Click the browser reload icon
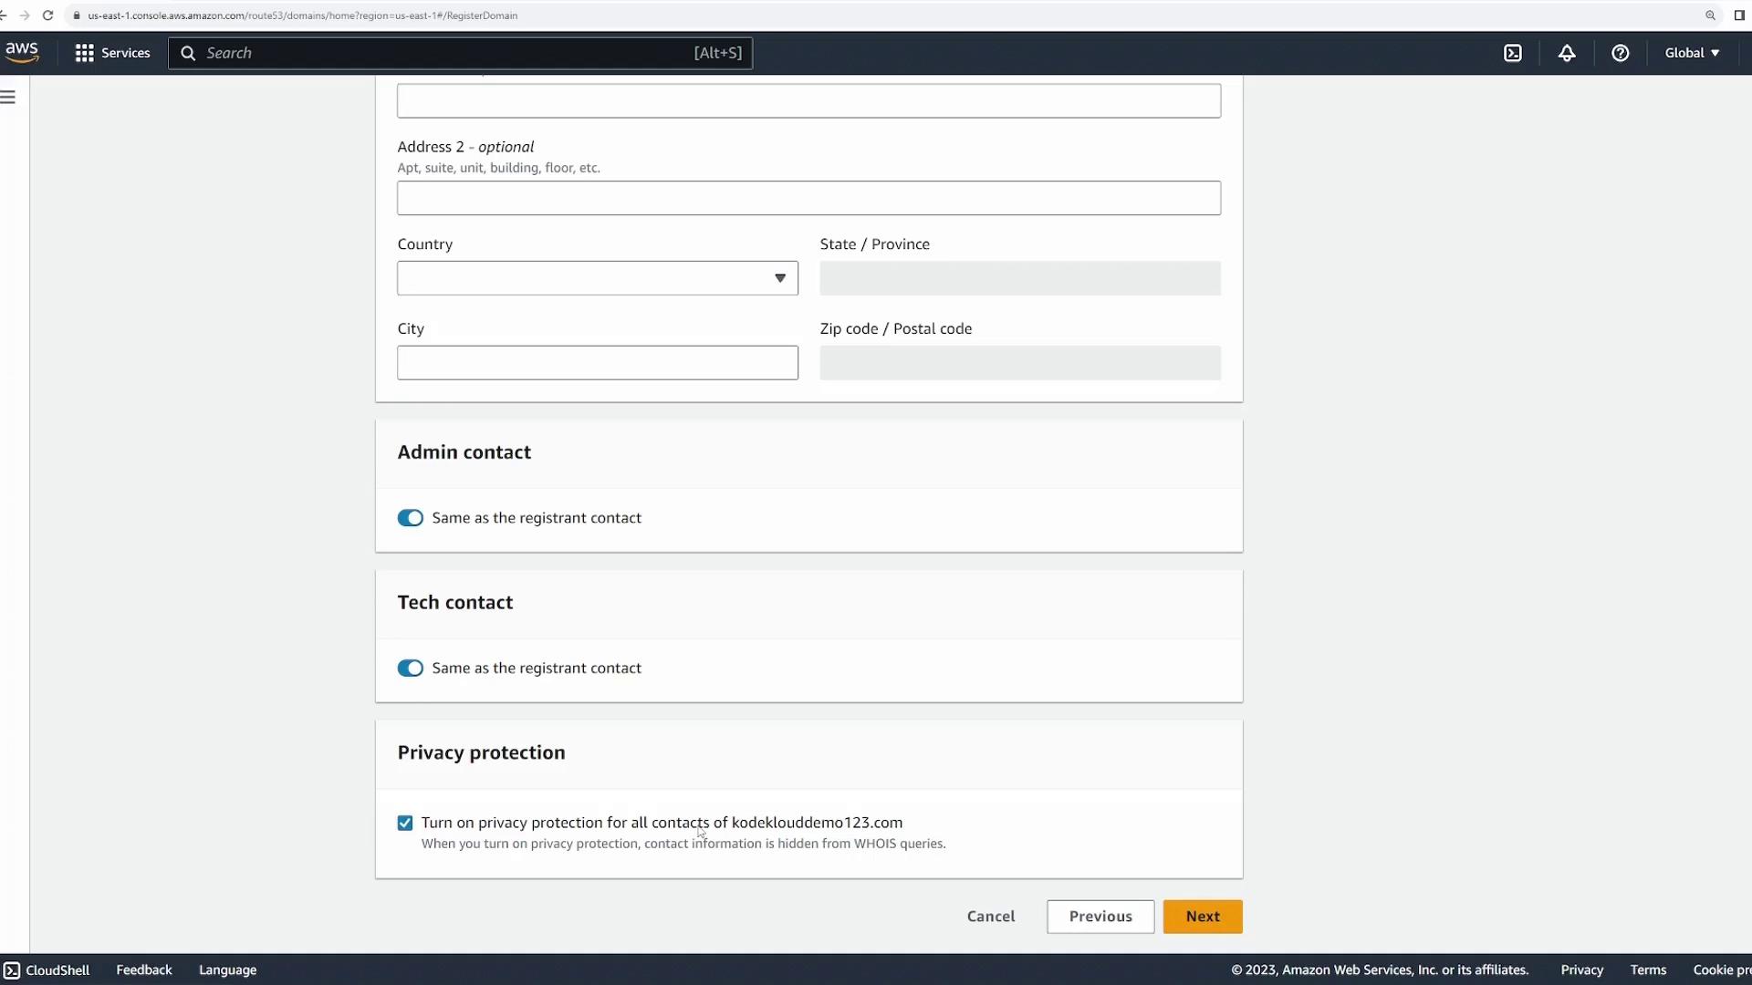Viewport: 1752px width, 985px height. (47, 16)
